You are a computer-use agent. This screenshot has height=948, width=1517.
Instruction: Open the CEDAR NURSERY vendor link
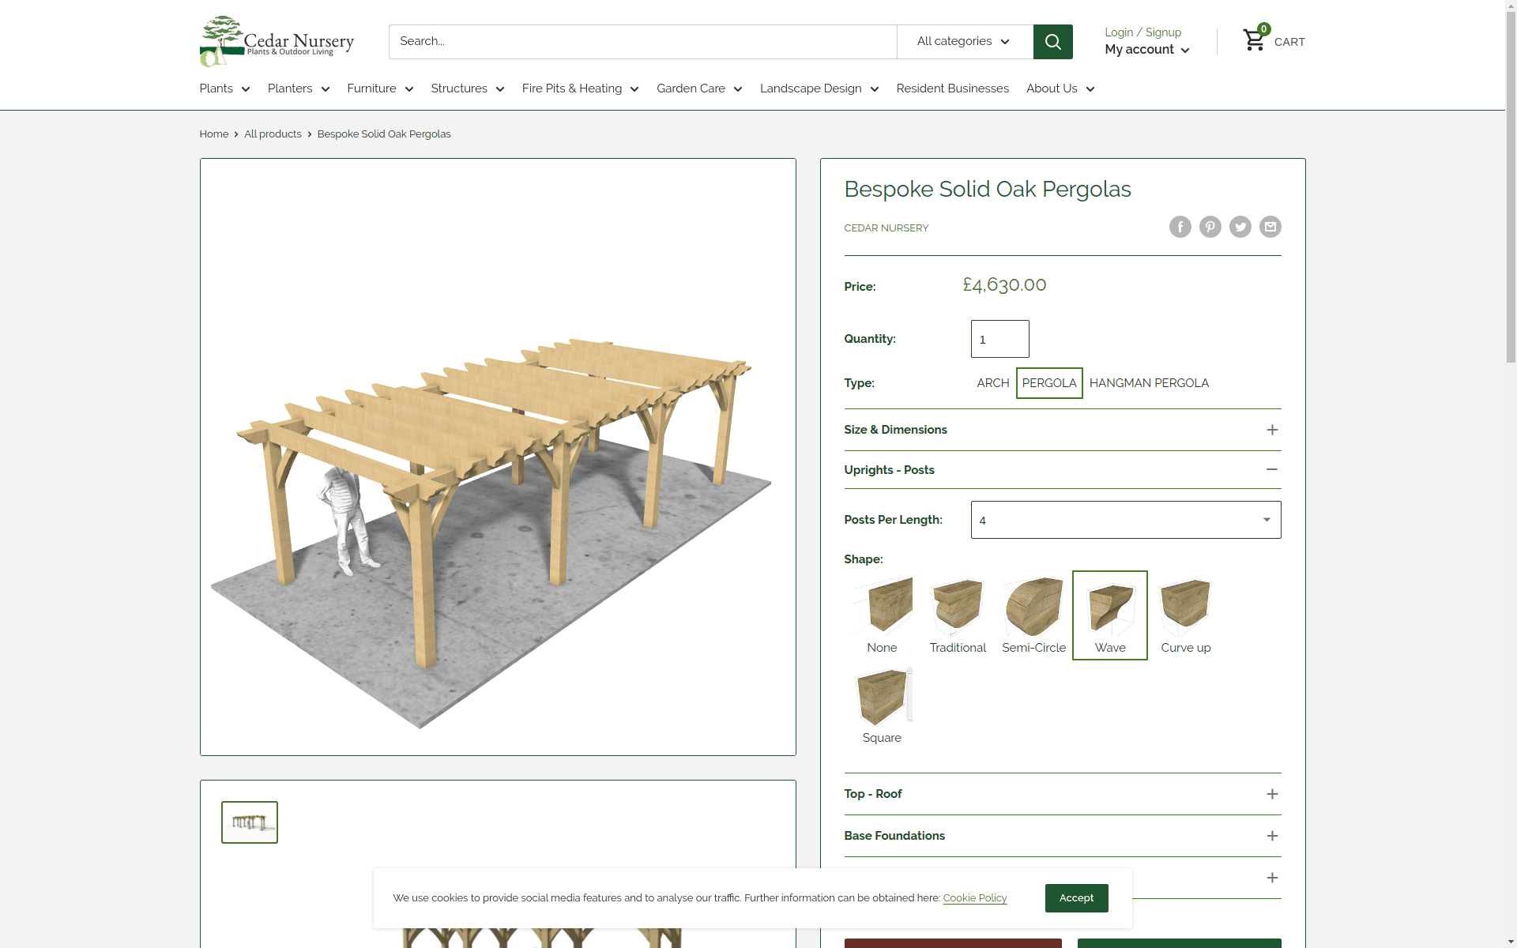pos(886,228)
